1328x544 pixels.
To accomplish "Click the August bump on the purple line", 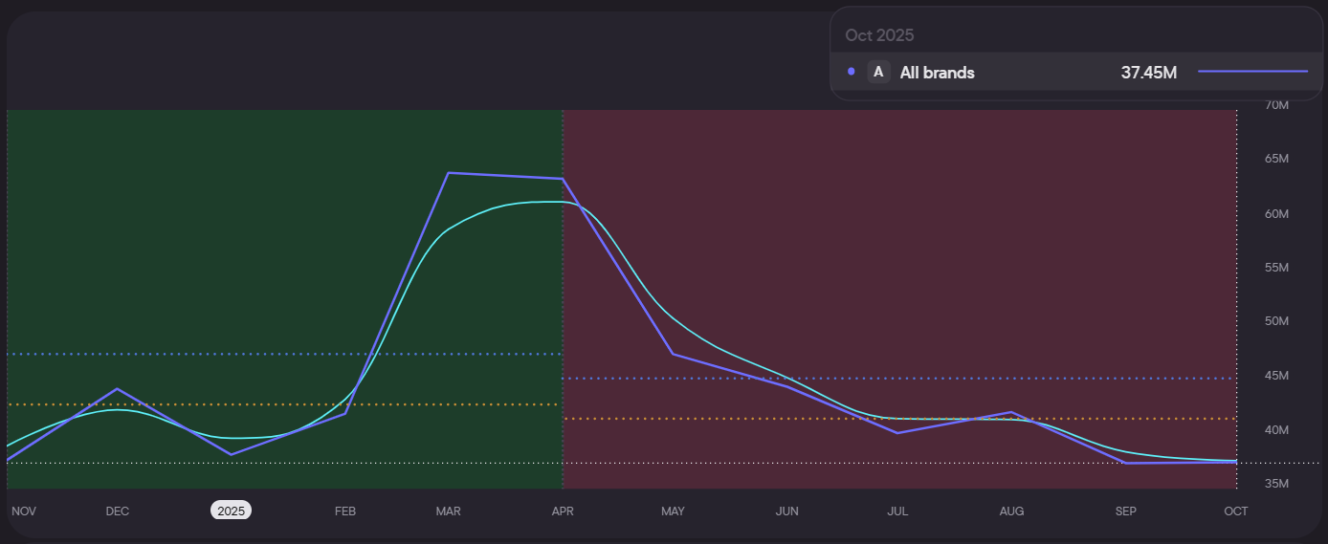I will (x=1011, y=412).
